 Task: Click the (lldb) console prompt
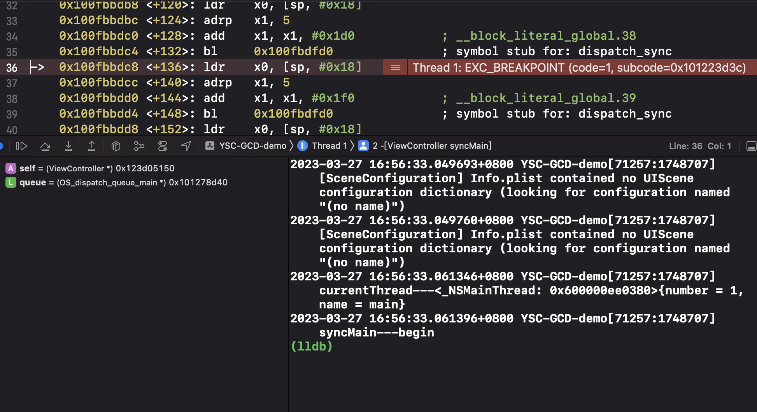pos(312,346)
